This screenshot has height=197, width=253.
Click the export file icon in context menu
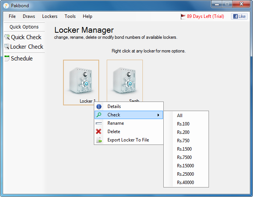99,140
